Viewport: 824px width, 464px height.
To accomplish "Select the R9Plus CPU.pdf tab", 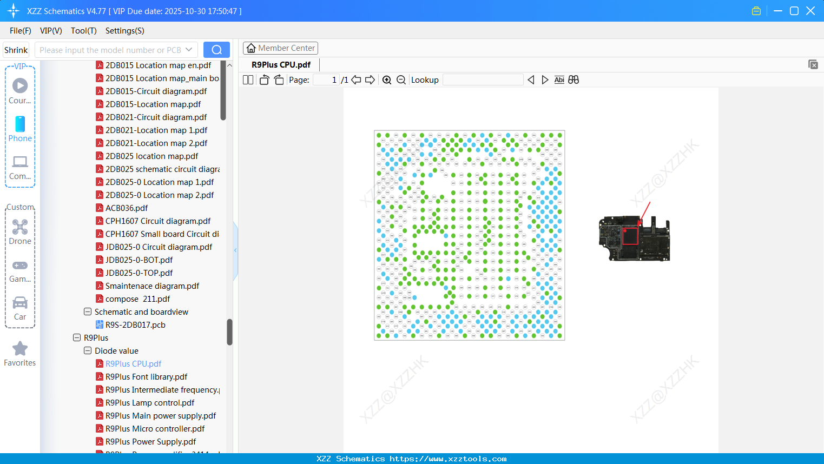I will pyautogui.click(x=281, y=64).
